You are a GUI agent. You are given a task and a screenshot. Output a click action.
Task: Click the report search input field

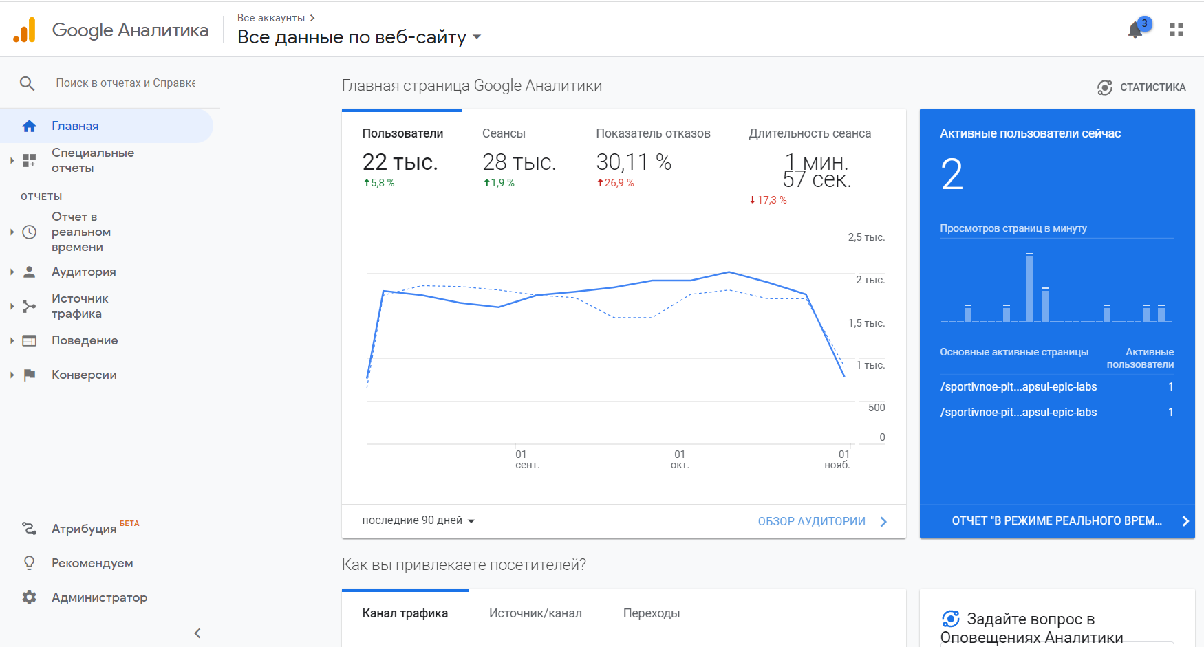pos(125,83)
